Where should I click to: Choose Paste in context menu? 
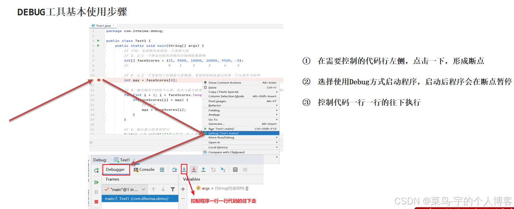click(241, 87)
